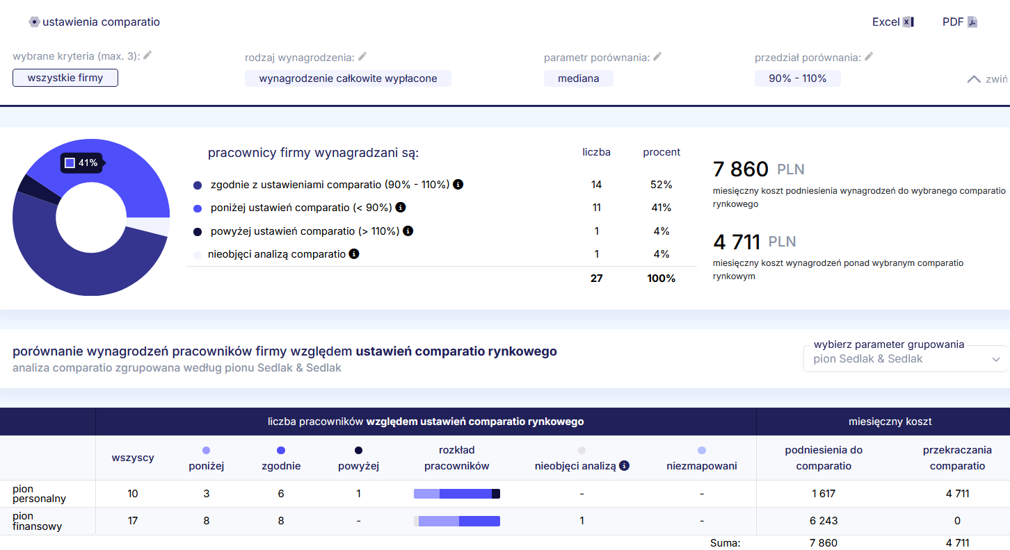The width and height of the screenshot is (1010, 550).
Task: Open info icon for zgodnie z ustawieniami comparatio
Action: 458,185
